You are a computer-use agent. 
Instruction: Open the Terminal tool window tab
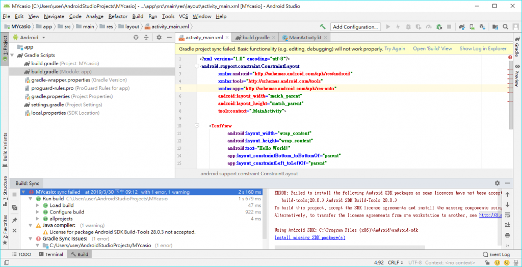(x=51, y=254)
